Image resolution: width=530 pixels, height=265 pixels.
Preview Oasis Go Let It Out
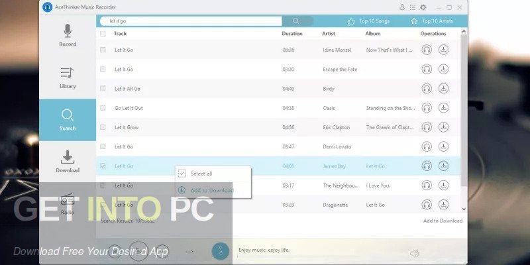click(427, 108)
